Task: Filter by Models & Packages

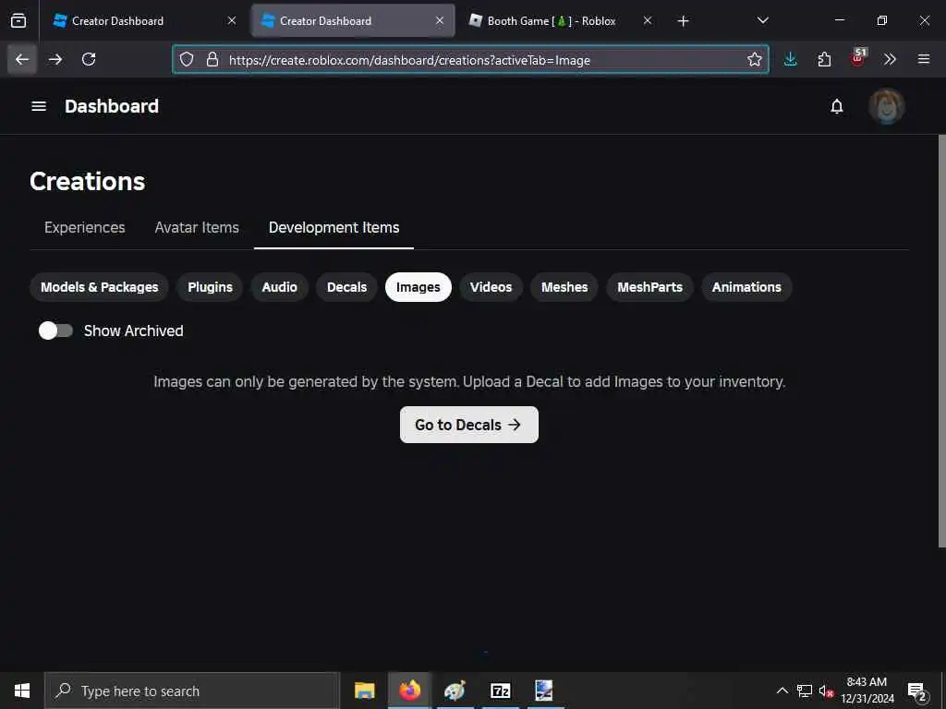Action: (x=100, y=287)
